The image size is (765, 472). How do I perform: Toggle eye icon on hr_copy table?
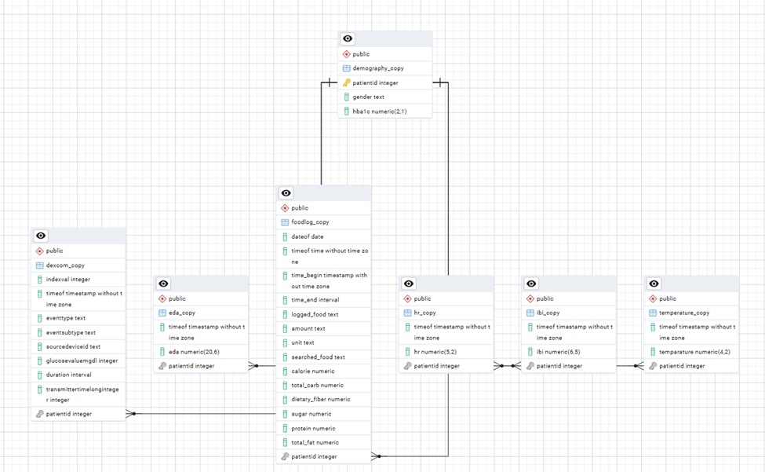409,284
